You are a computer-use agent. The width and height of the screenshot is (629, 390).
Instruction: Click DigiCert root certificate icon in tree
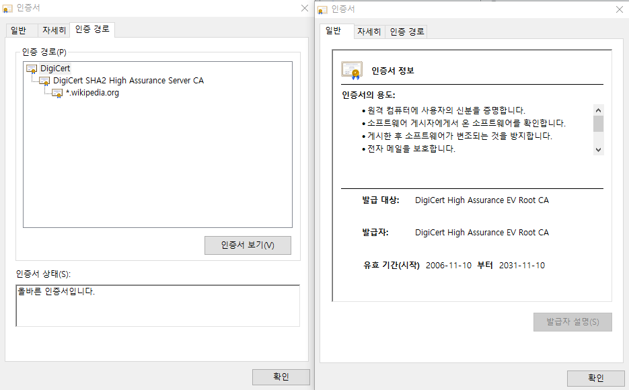(32, 69)
